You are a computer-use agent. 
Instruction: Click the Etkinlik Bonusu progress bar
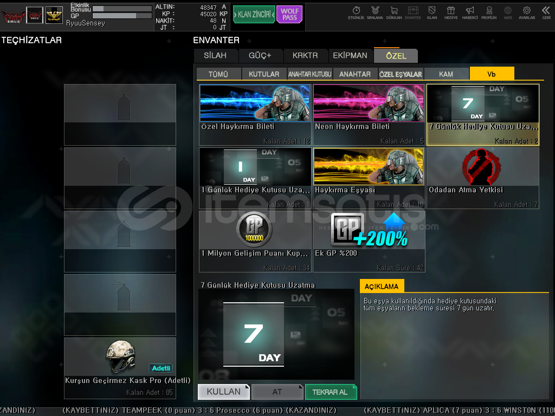click(122, 9)
